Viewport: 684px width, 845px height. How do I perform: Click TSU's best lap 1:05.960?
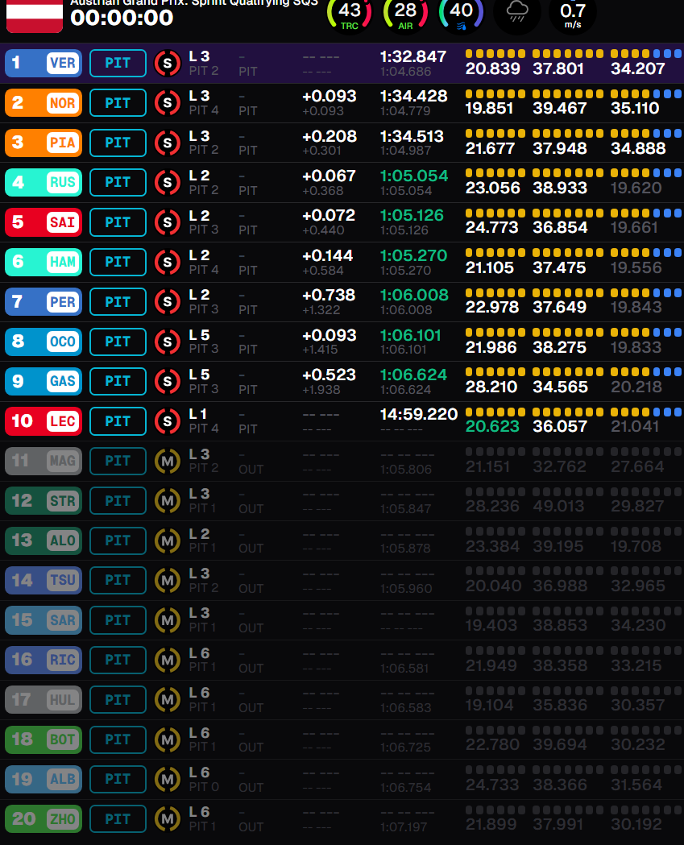(x=406, y=589)
